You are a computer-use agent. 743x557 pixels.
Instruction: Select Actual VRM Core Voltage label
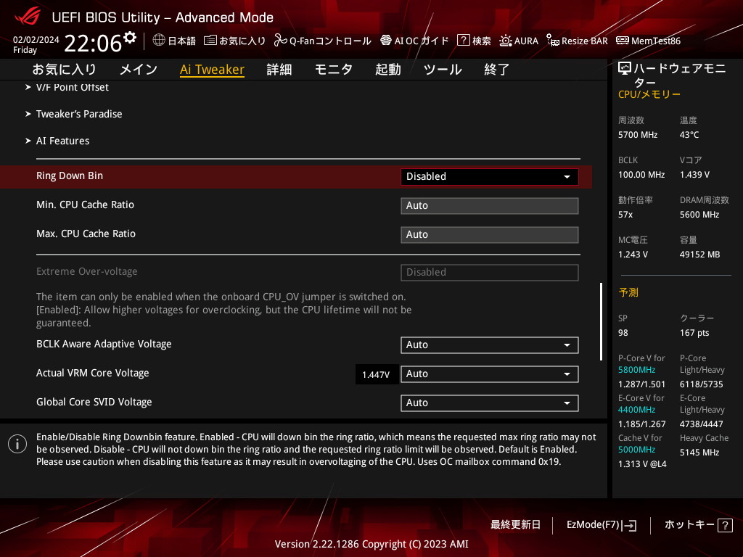(x=92, y=373)
